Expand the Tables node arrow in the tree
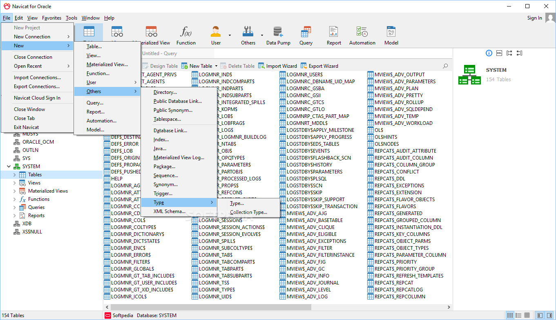 click(15, 175)
